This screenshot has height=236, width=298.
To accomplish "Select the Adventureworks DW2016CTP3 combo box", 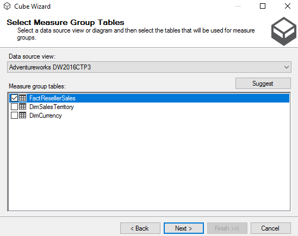I will (149, 67).
